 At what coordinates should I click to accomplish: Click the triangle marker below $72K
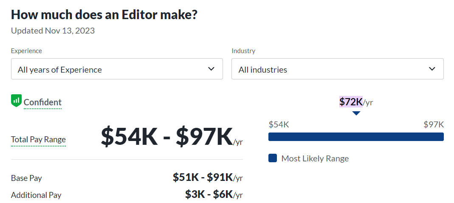click(356, 113)
